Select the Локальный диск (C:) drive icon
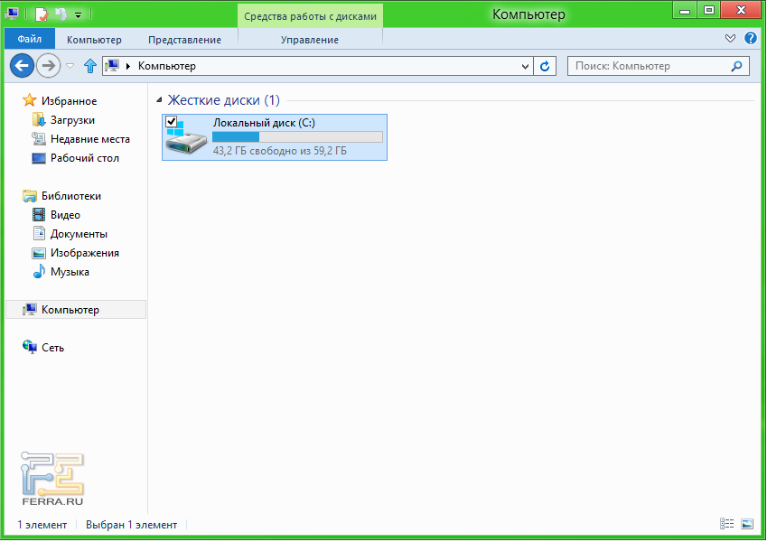767x542 pixels. tap(186, 138)
